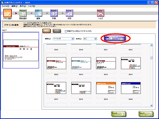Open the ファイル menu
This screenshot has width=159, height=119.
click(5, 6)
